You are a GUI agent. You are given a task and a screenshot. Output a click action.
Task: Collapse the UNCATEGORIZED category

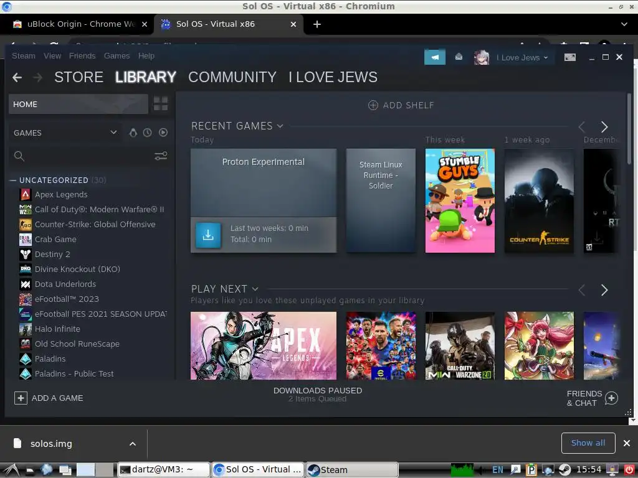(12, 180)
